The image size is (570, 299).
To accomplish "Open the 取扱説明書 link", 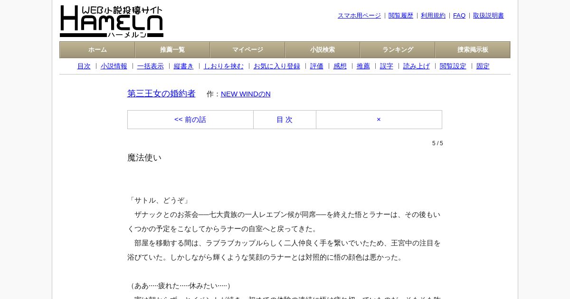I will pyautogui.click(x=488, y=16).
